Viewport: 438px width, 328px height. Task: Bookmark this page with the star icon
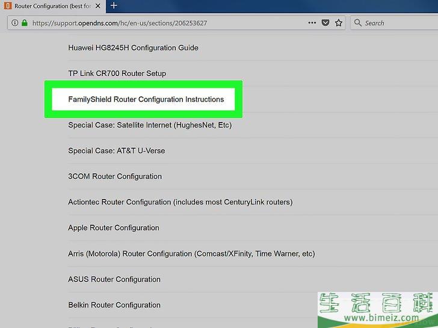pos(339,23)
